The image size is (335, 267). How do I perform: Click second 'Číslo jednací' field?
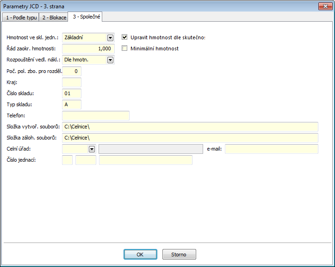coord(86,160)
